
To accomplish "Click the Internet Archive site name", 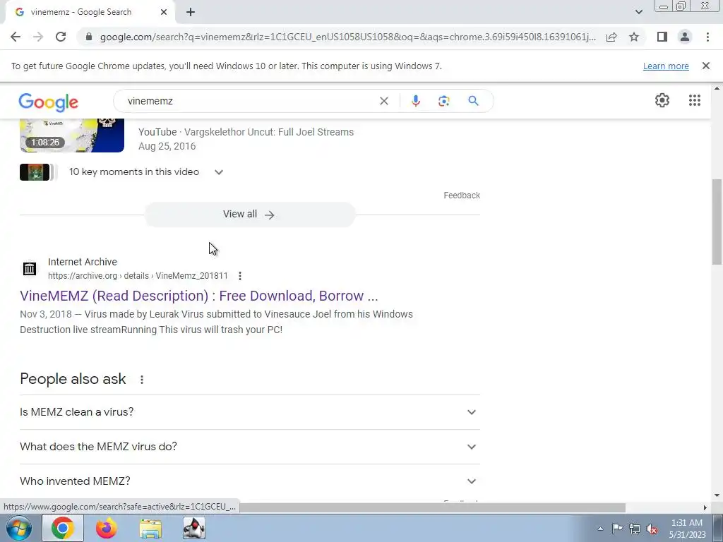I will (83, 262).
